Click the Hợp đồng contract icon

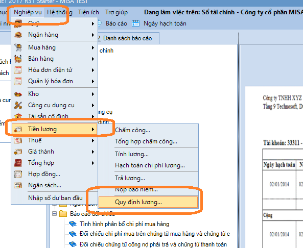[x=18, y=174]
